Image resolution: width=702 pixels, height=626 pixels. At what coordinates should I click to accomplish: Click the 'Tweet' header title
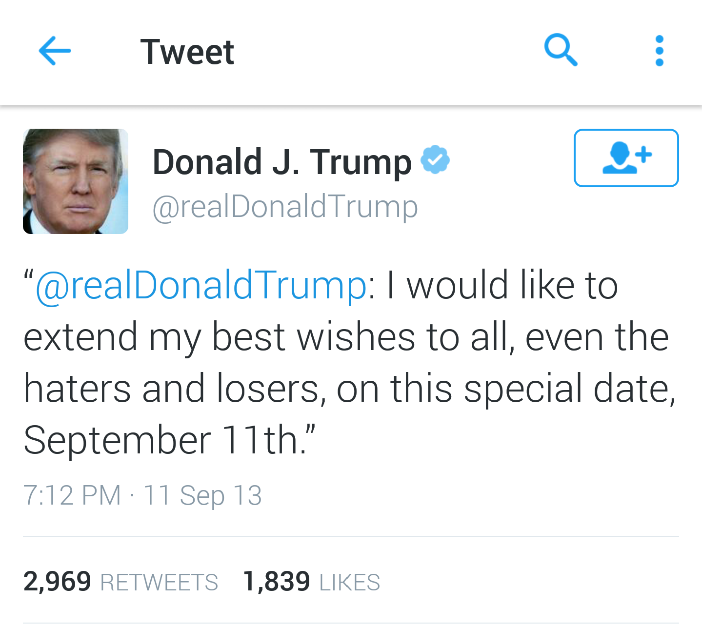[187, 52]
